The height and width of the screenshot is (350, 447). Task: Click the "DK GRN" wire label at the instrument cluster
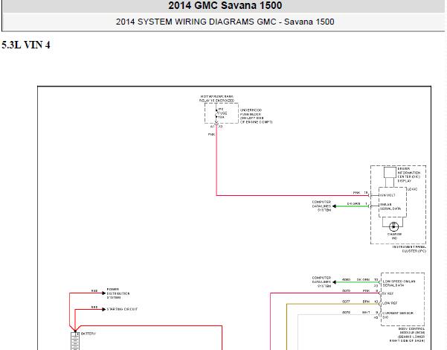pos(353,203)
